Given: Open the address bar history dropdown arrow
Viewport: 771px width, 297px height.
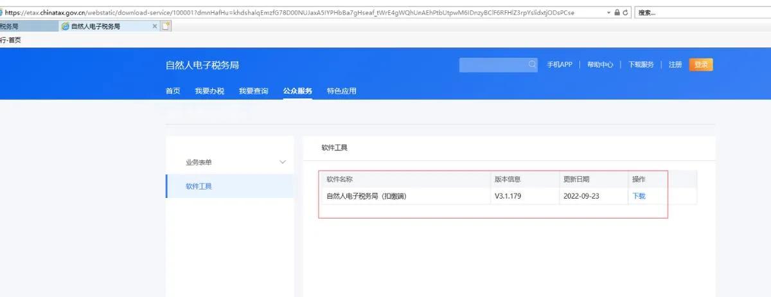Looking at the screenshot, I should click(608, 12).
